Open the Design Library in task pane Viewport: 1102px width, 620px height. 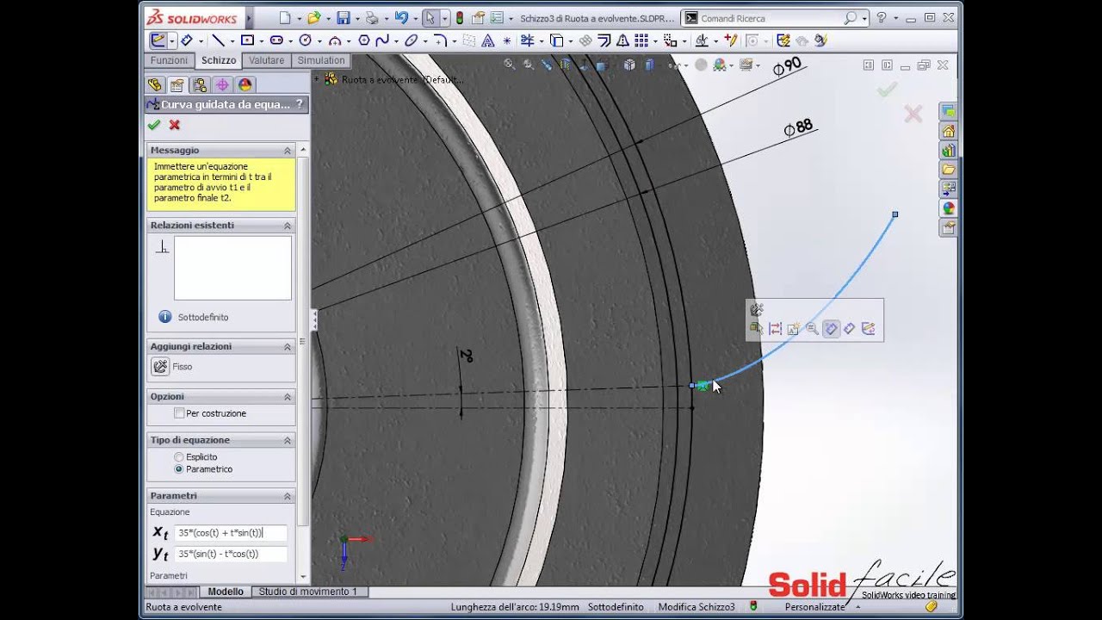coord(948,150)
